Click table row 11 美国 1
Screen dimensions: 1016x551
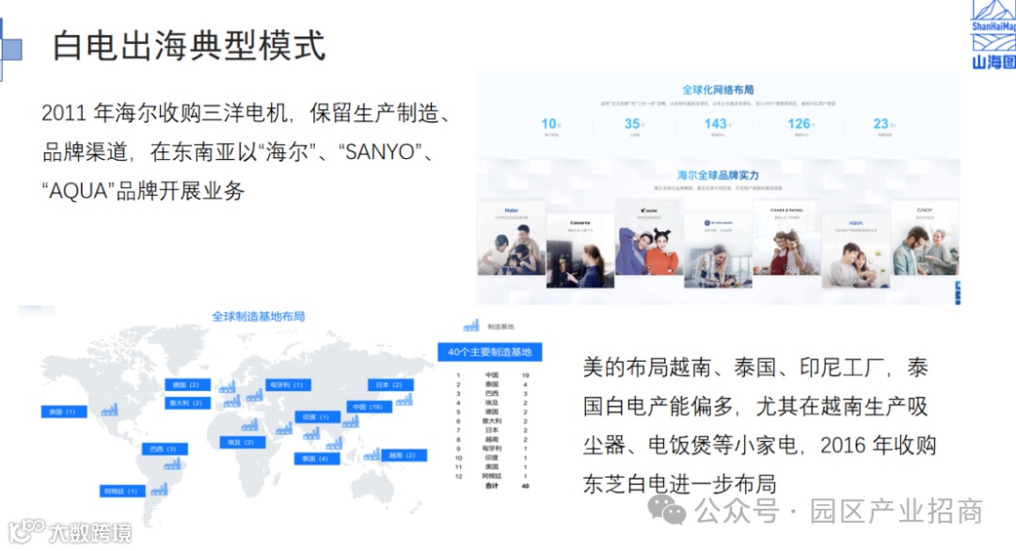coord(492,466)
